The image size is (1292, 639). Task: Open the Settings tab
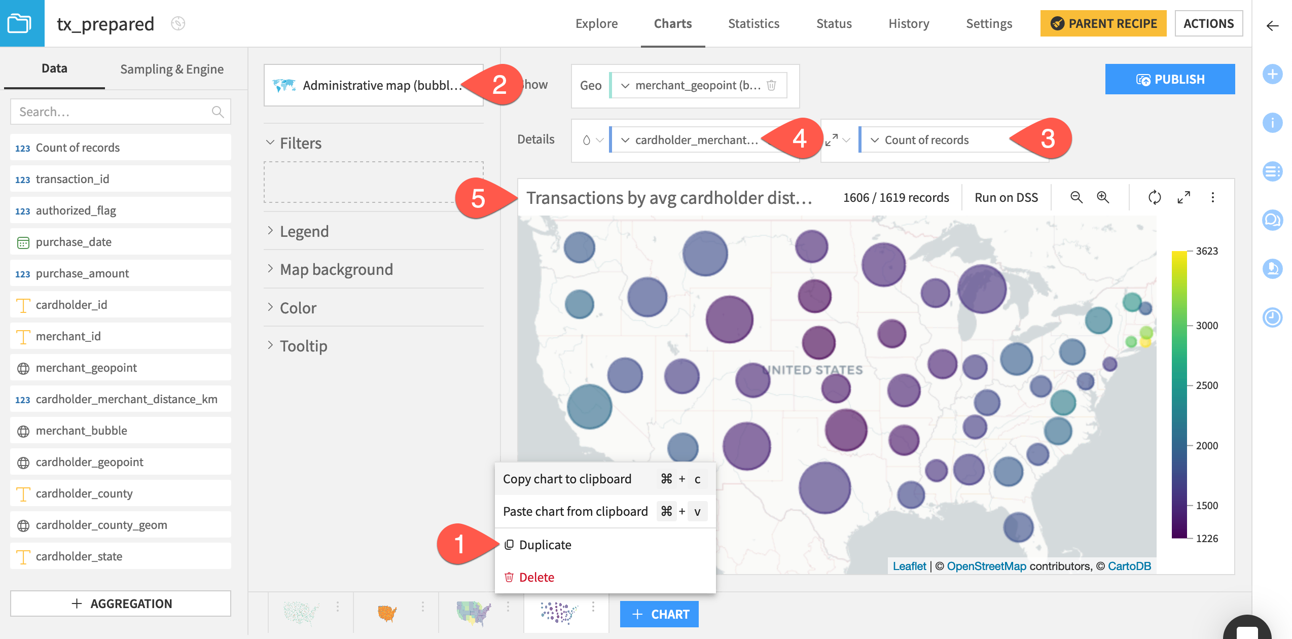(x=989, y=23)
